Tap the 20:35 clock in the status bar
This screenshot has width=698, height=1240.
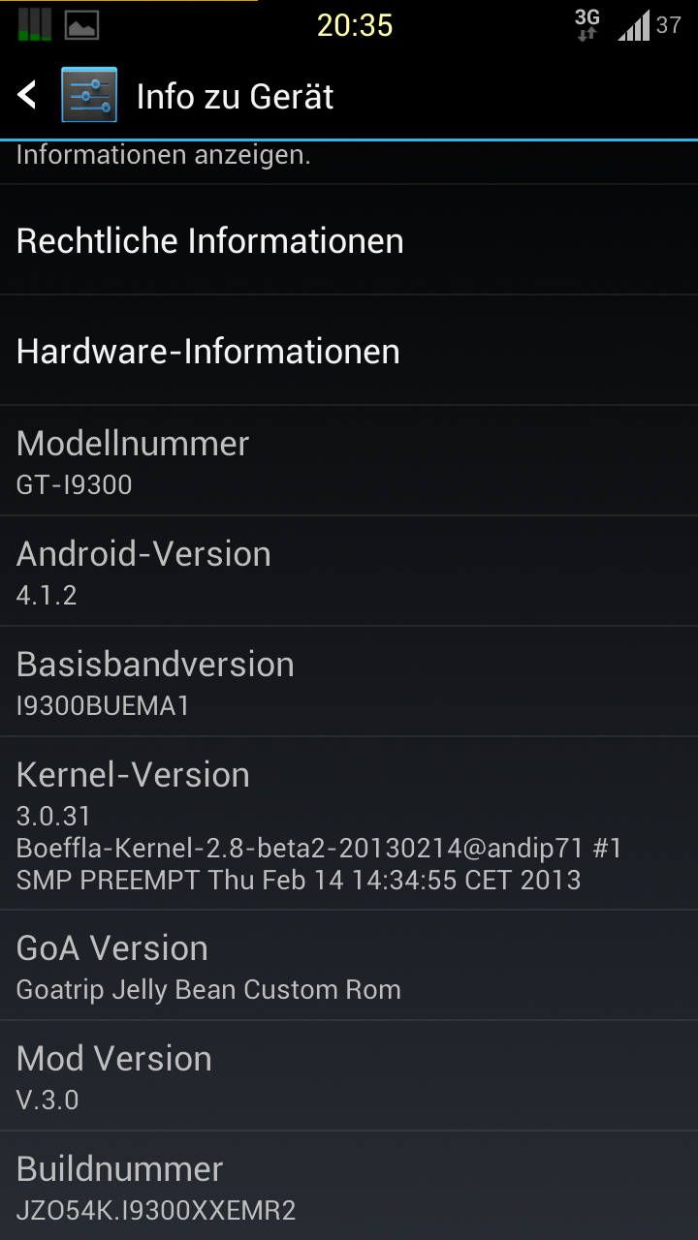(355, 25)
